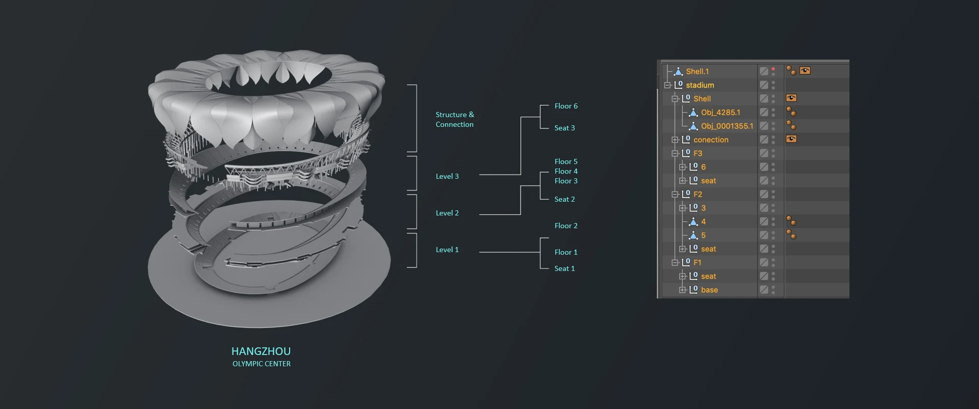
Task: Select the Display tag on Shell.1 row
Action: pos(805,70)
